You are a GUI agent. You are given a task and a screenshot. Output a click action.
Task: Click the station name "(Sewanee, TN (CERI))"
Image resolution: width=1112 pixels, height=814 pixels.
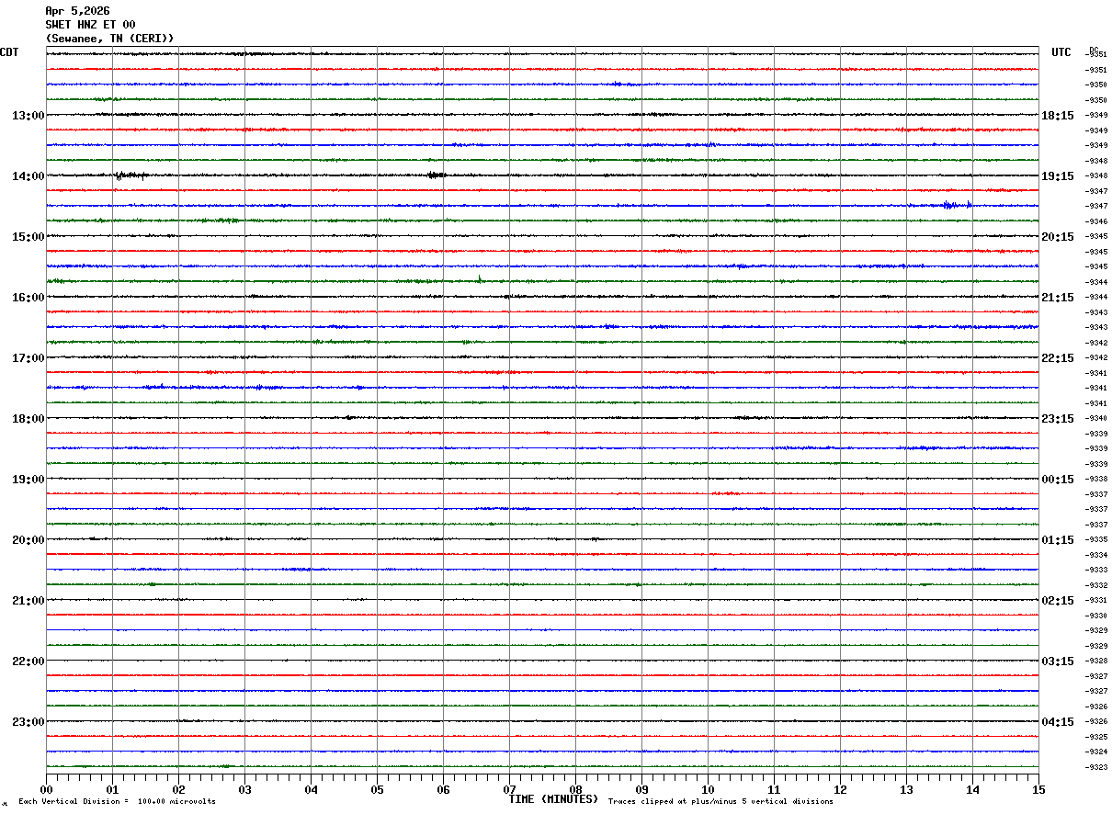pos(109,39)
